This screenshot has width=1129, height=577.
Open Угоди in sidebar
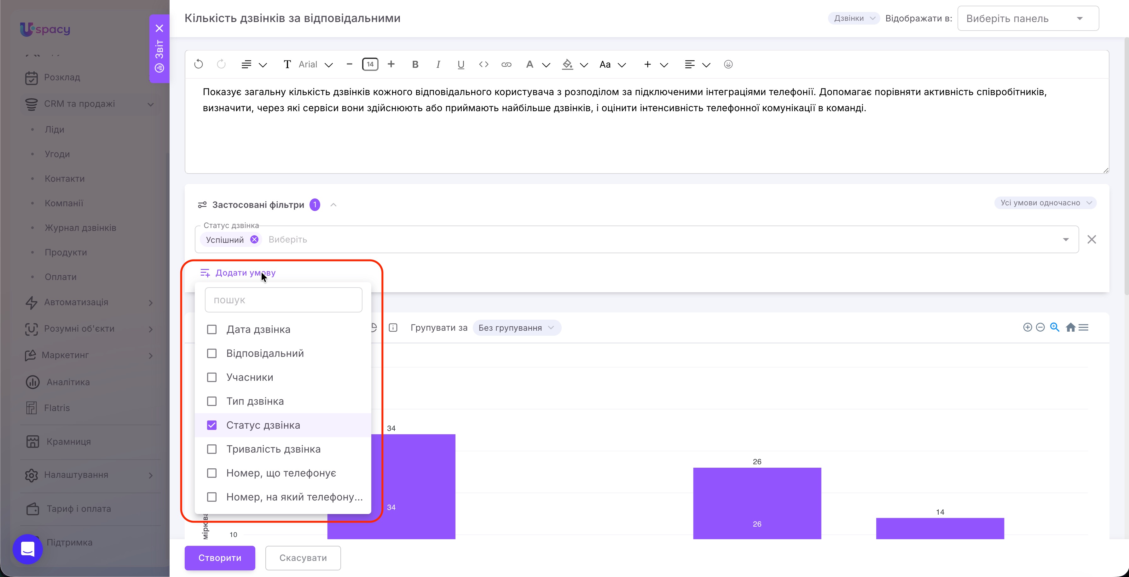point(57,154)
